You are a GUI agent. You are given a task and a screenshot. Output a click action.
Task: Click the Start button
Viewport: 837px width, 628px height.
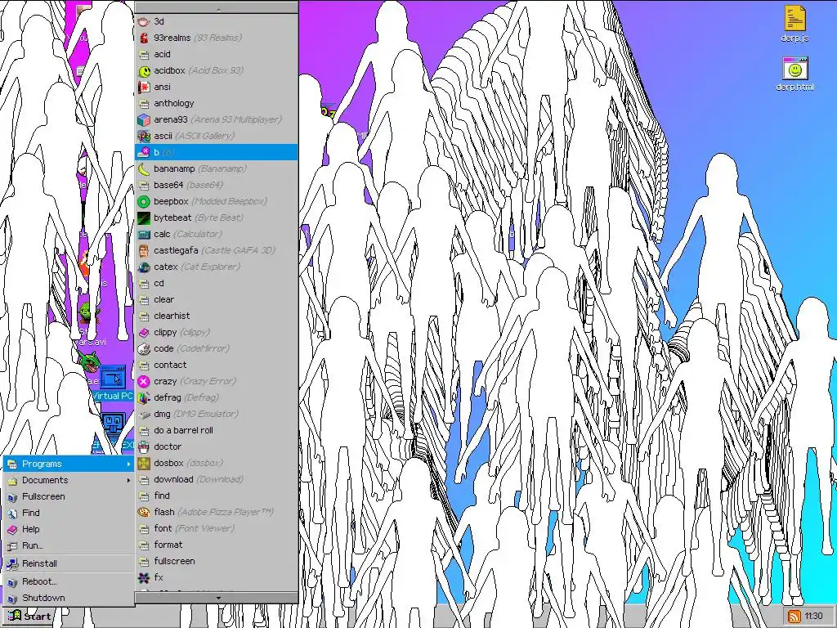(x=29, y=617)
